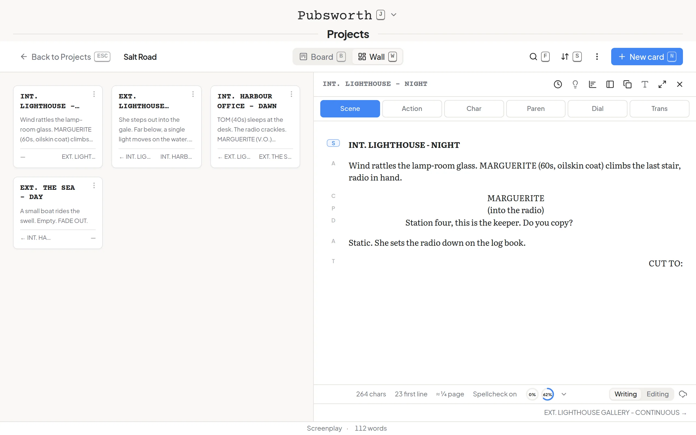Select the Dial element tab
696x435 pixels.
click(x=597, y=109)
